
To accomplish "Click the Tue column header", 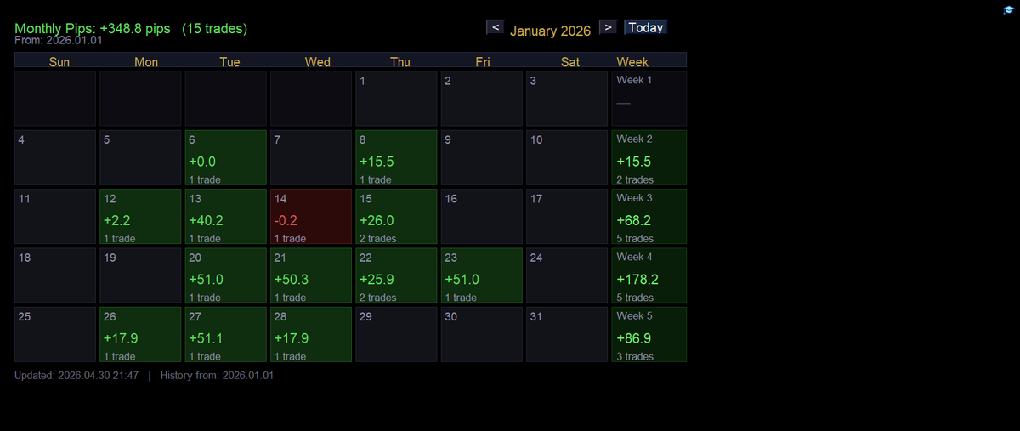I will click(229, 61).
